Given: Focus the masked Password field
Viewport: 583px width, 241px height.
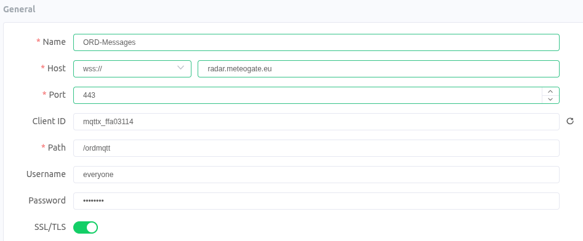Looking at the screenshot, I should (x=316, y=201).
